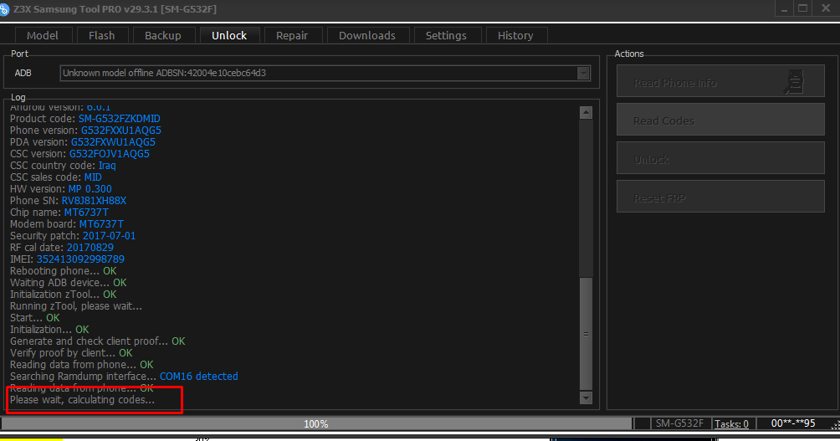Click the ADB device combo box field

point(325,74)
